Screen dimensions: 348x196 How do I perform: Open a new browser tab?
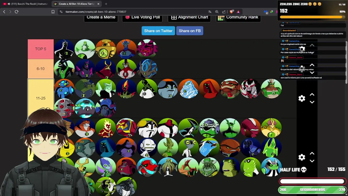(x=106, y=4)
